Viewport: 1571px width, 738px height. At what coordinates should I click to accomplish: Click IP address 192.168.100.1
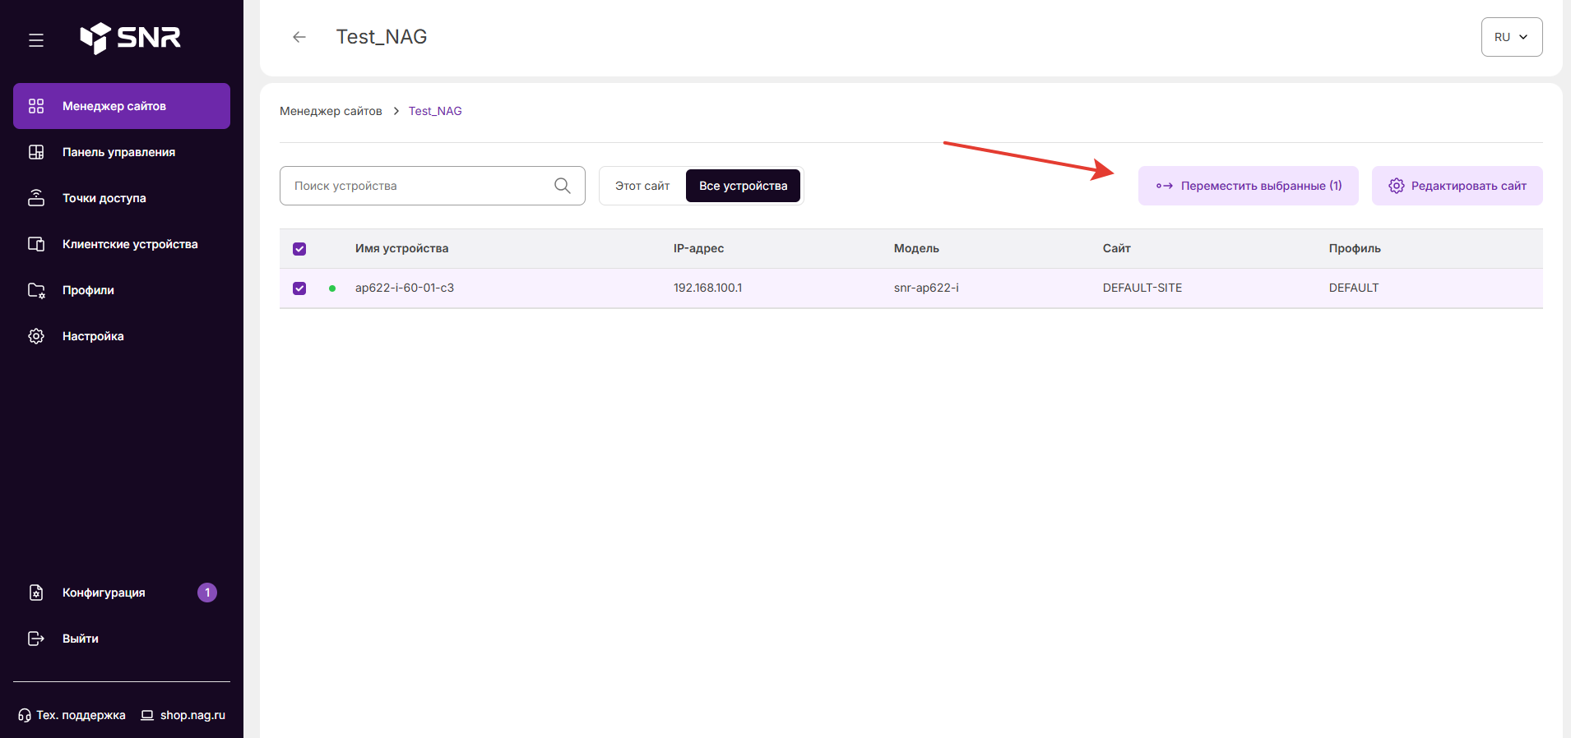[x=707, y=288]
